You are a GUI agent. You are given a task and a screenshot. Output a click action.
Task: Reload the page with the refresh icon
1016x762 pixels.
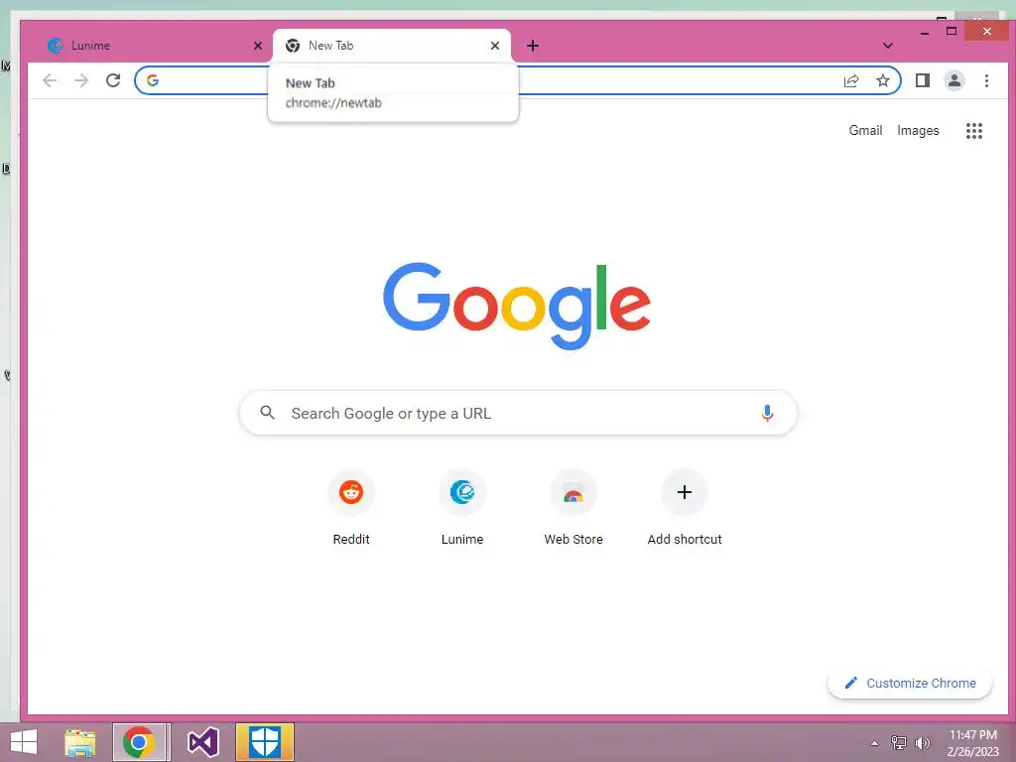coord(113,80)
